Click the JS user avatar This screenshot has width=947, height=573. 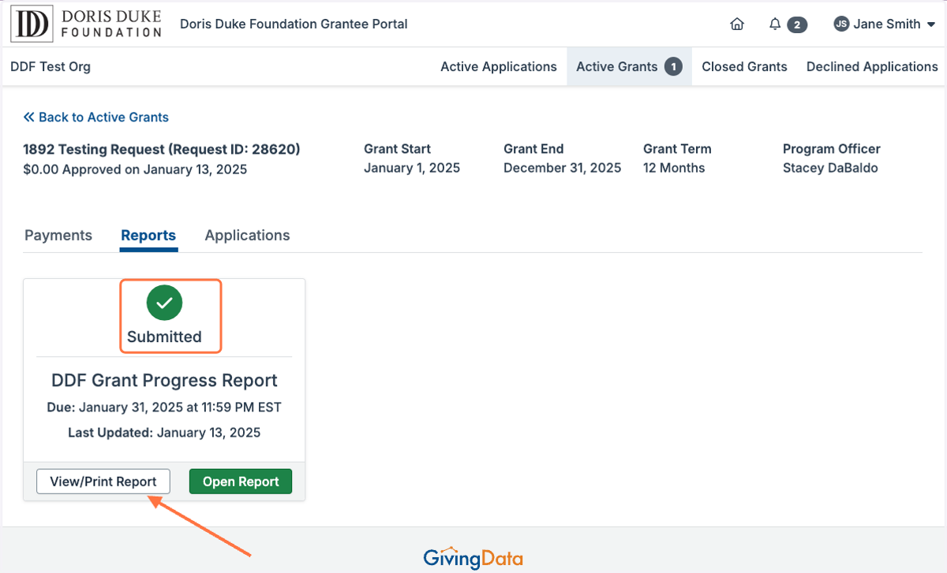(x=841, y=24)
